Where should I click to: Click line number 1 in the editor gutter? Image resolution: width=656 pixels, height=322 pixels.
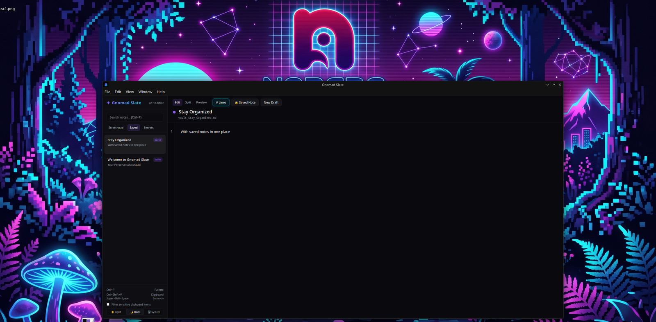click(x=172, y=131)
